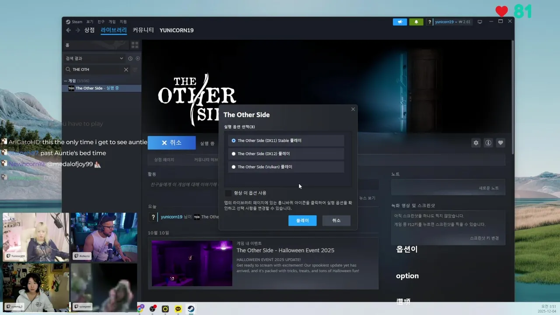Viewport: 560px width, 315px height.
Task: Go forward with Steam's right arrow
Action: 77,30
